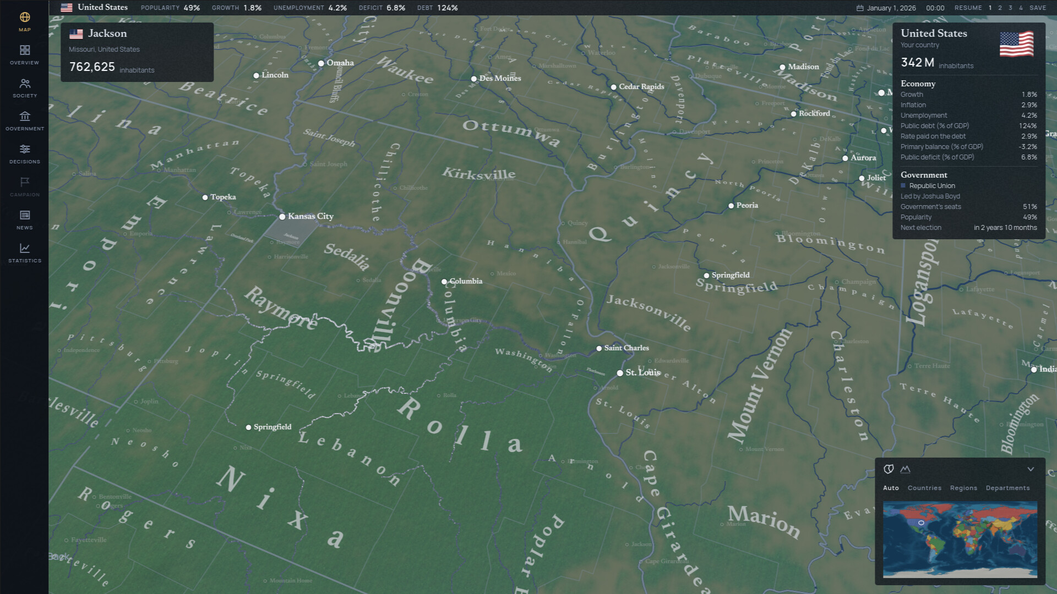Open the Decisions sliders icon
The width and height of the screenshot is (1057, 594).
tap(25, 149)
